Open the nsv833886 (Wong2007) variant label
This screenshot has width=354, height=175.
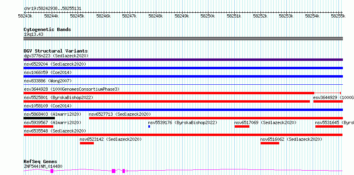tap(48, 81)
